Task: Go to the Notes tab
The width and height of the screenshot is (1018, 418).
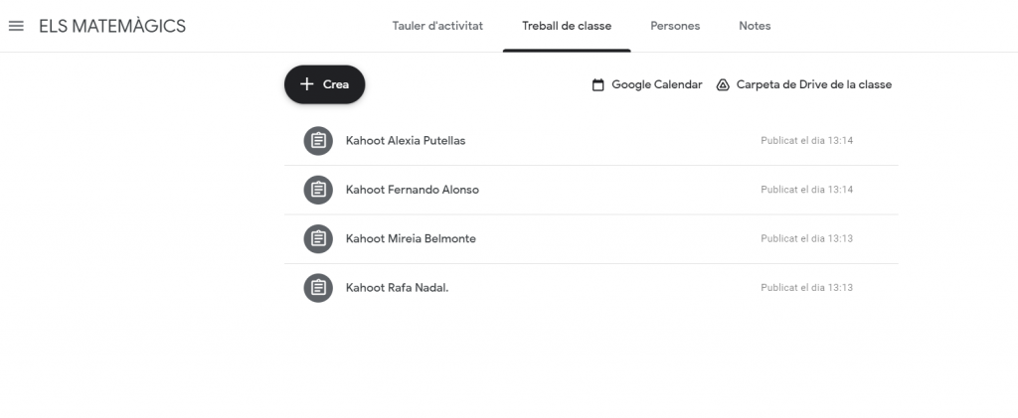Action: click(x=755, y=26)
